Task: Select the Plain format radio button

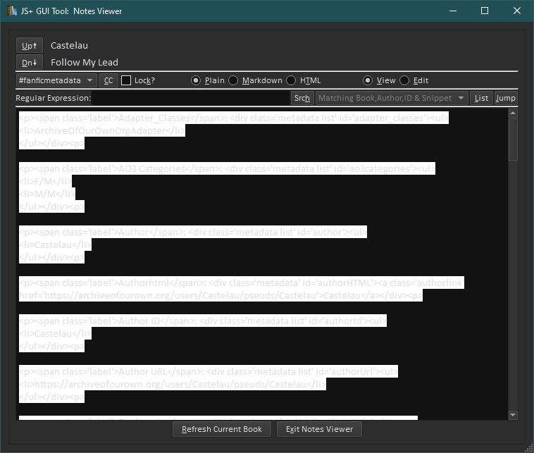Action: pyautogui.click(x=196, y=80)
